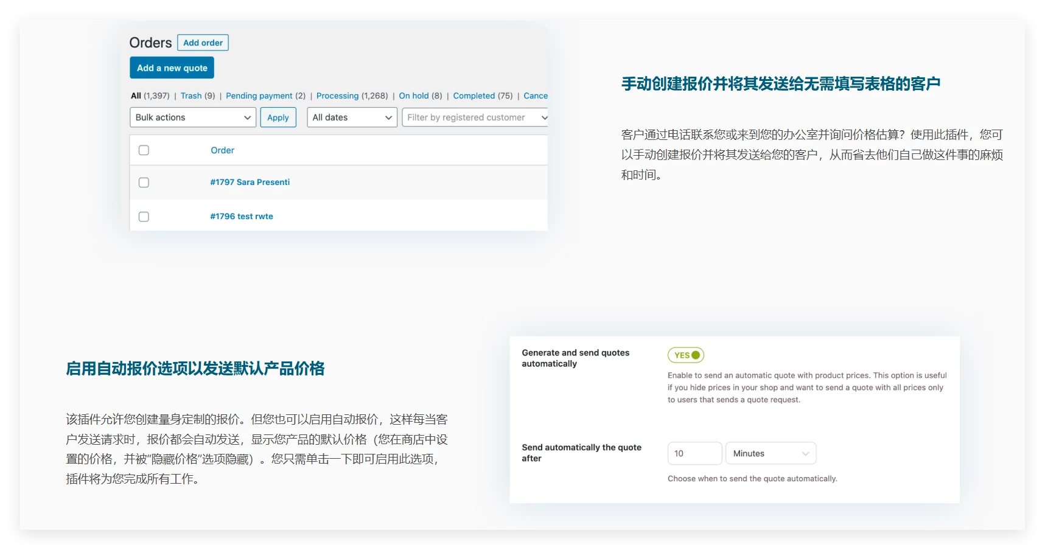This screenshot has width=1045, height=550.
Task: Sort by the Order column header
Action: tap(222, 150)
